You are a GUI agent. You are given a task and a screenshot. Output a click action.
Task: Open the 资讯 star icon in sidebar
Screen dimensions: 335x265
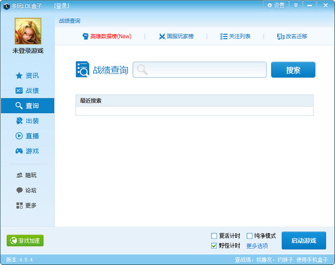tap(19, 76)
